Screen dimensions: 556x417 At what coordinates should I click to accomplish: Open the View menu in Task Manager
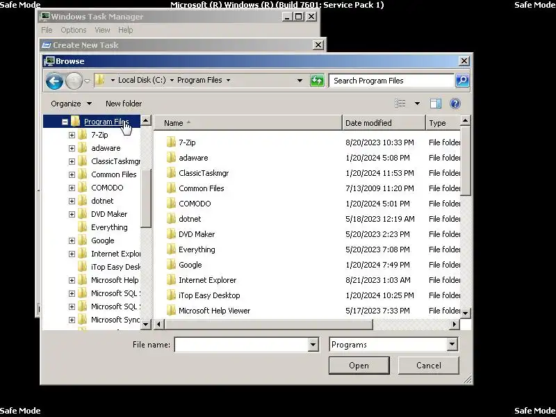pos(102,30)
